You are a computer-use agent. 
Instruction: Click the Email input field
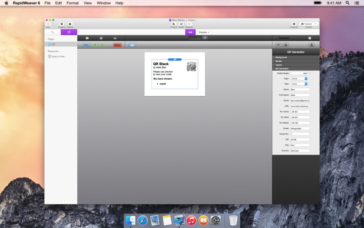300,100
